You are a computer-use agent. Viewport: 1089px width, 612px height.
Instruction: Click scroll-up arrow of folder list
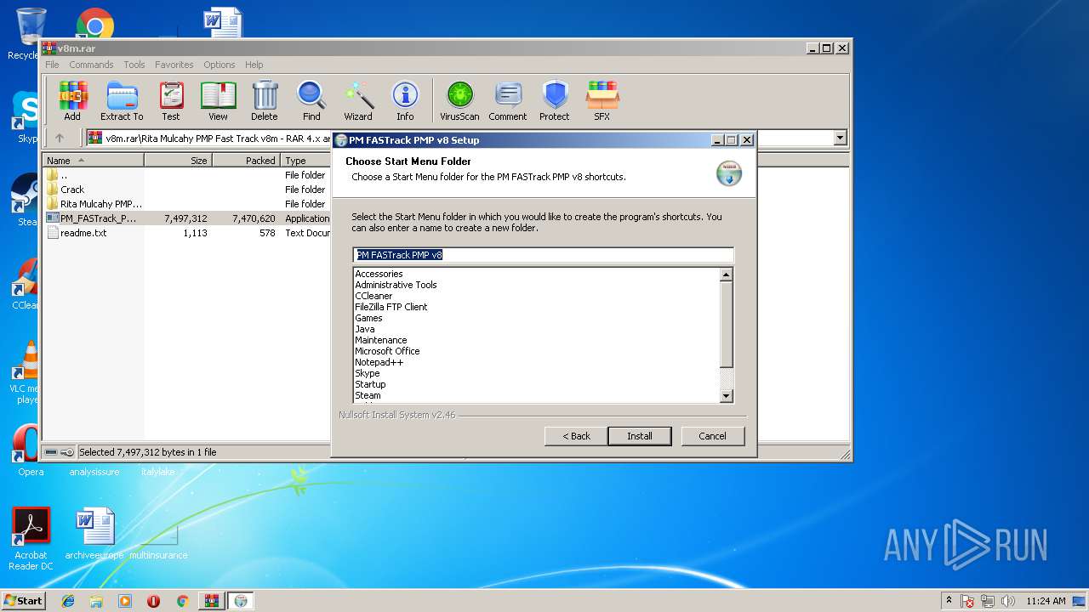[726, 275]
